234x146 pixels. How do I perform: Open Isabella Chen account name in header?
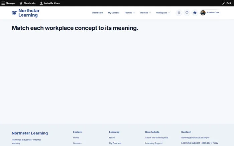pyautogui.click(x=213, y=13)
